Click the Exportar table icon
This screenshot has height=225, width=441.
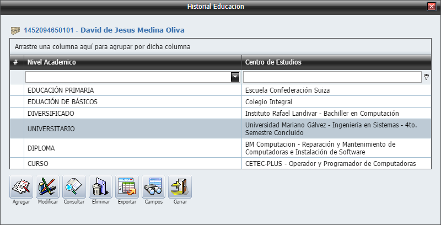coord(127,187)
